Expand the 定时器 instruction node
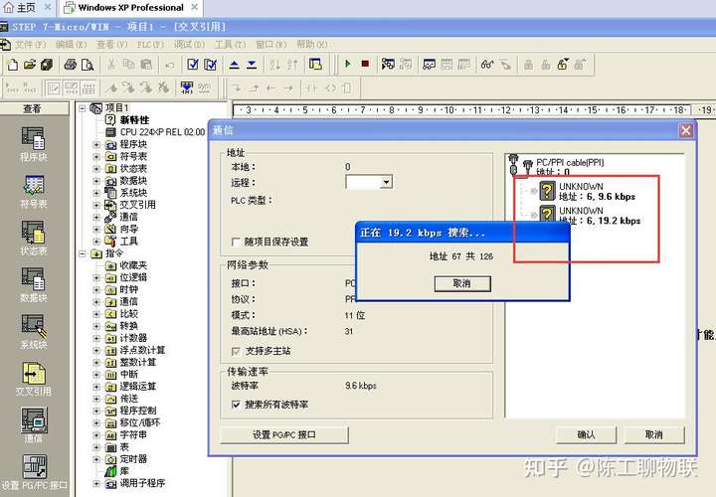 coord(96,459)
